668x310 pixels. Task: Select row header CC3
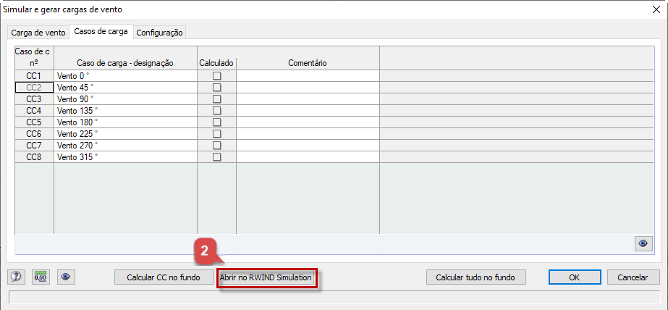click(34, 99)
